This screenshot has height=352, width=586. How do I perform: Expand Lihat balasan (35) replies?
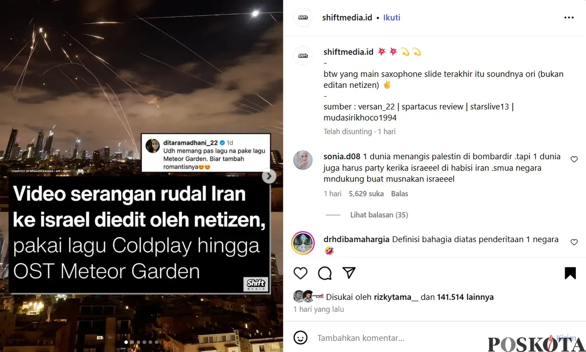click(379, 215)
